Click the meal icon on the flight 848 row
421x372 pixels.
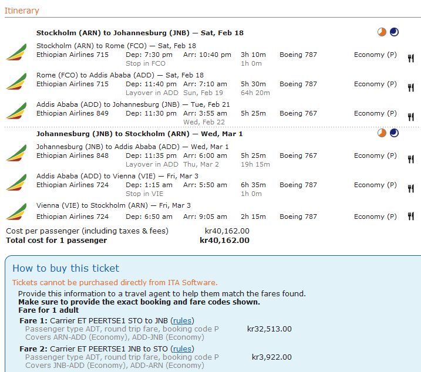(x=411, y=159)
